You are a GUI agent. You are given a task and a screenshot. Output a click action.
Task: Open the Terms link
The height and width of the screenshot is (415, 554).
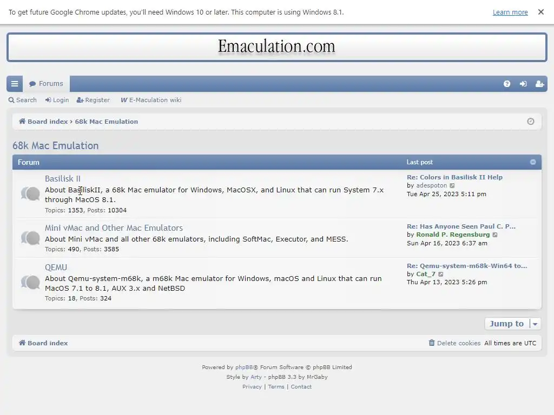pyautogui.click(x=276, y=387)
